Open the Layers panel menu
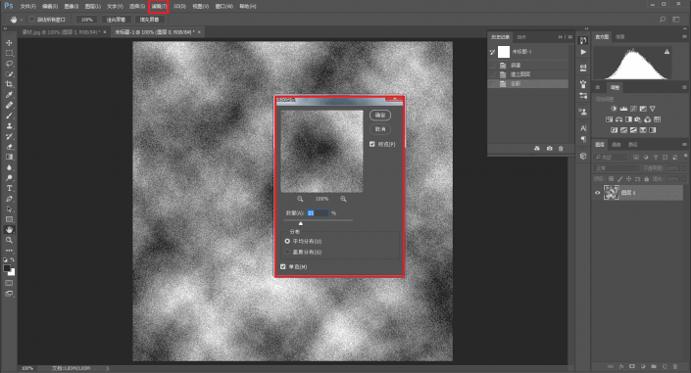The height and width of the screenshot is (373, 691). (x=684, y=145)
